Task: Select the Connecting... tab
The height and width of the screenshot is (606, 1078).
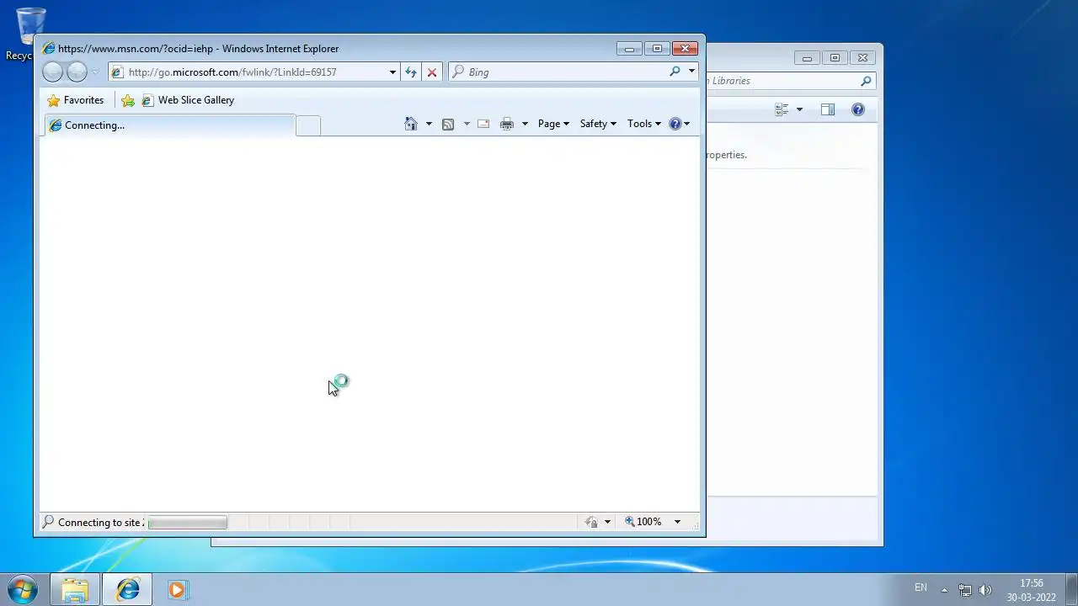Action: tap(169, 125)
